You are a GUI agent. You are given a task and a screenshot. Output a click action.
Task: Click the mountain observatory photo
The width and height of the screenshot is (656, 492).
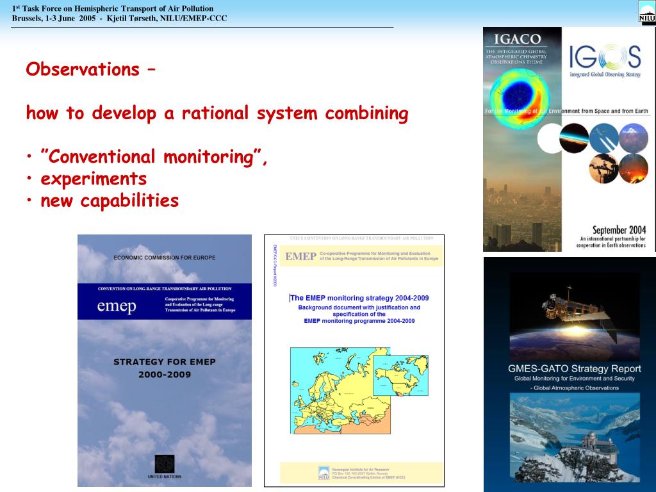pos(575,437)
